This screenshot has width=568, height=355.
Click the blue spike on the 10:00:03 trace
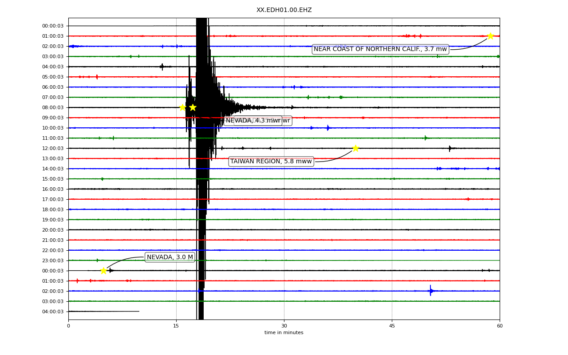[x=328, y=128]
